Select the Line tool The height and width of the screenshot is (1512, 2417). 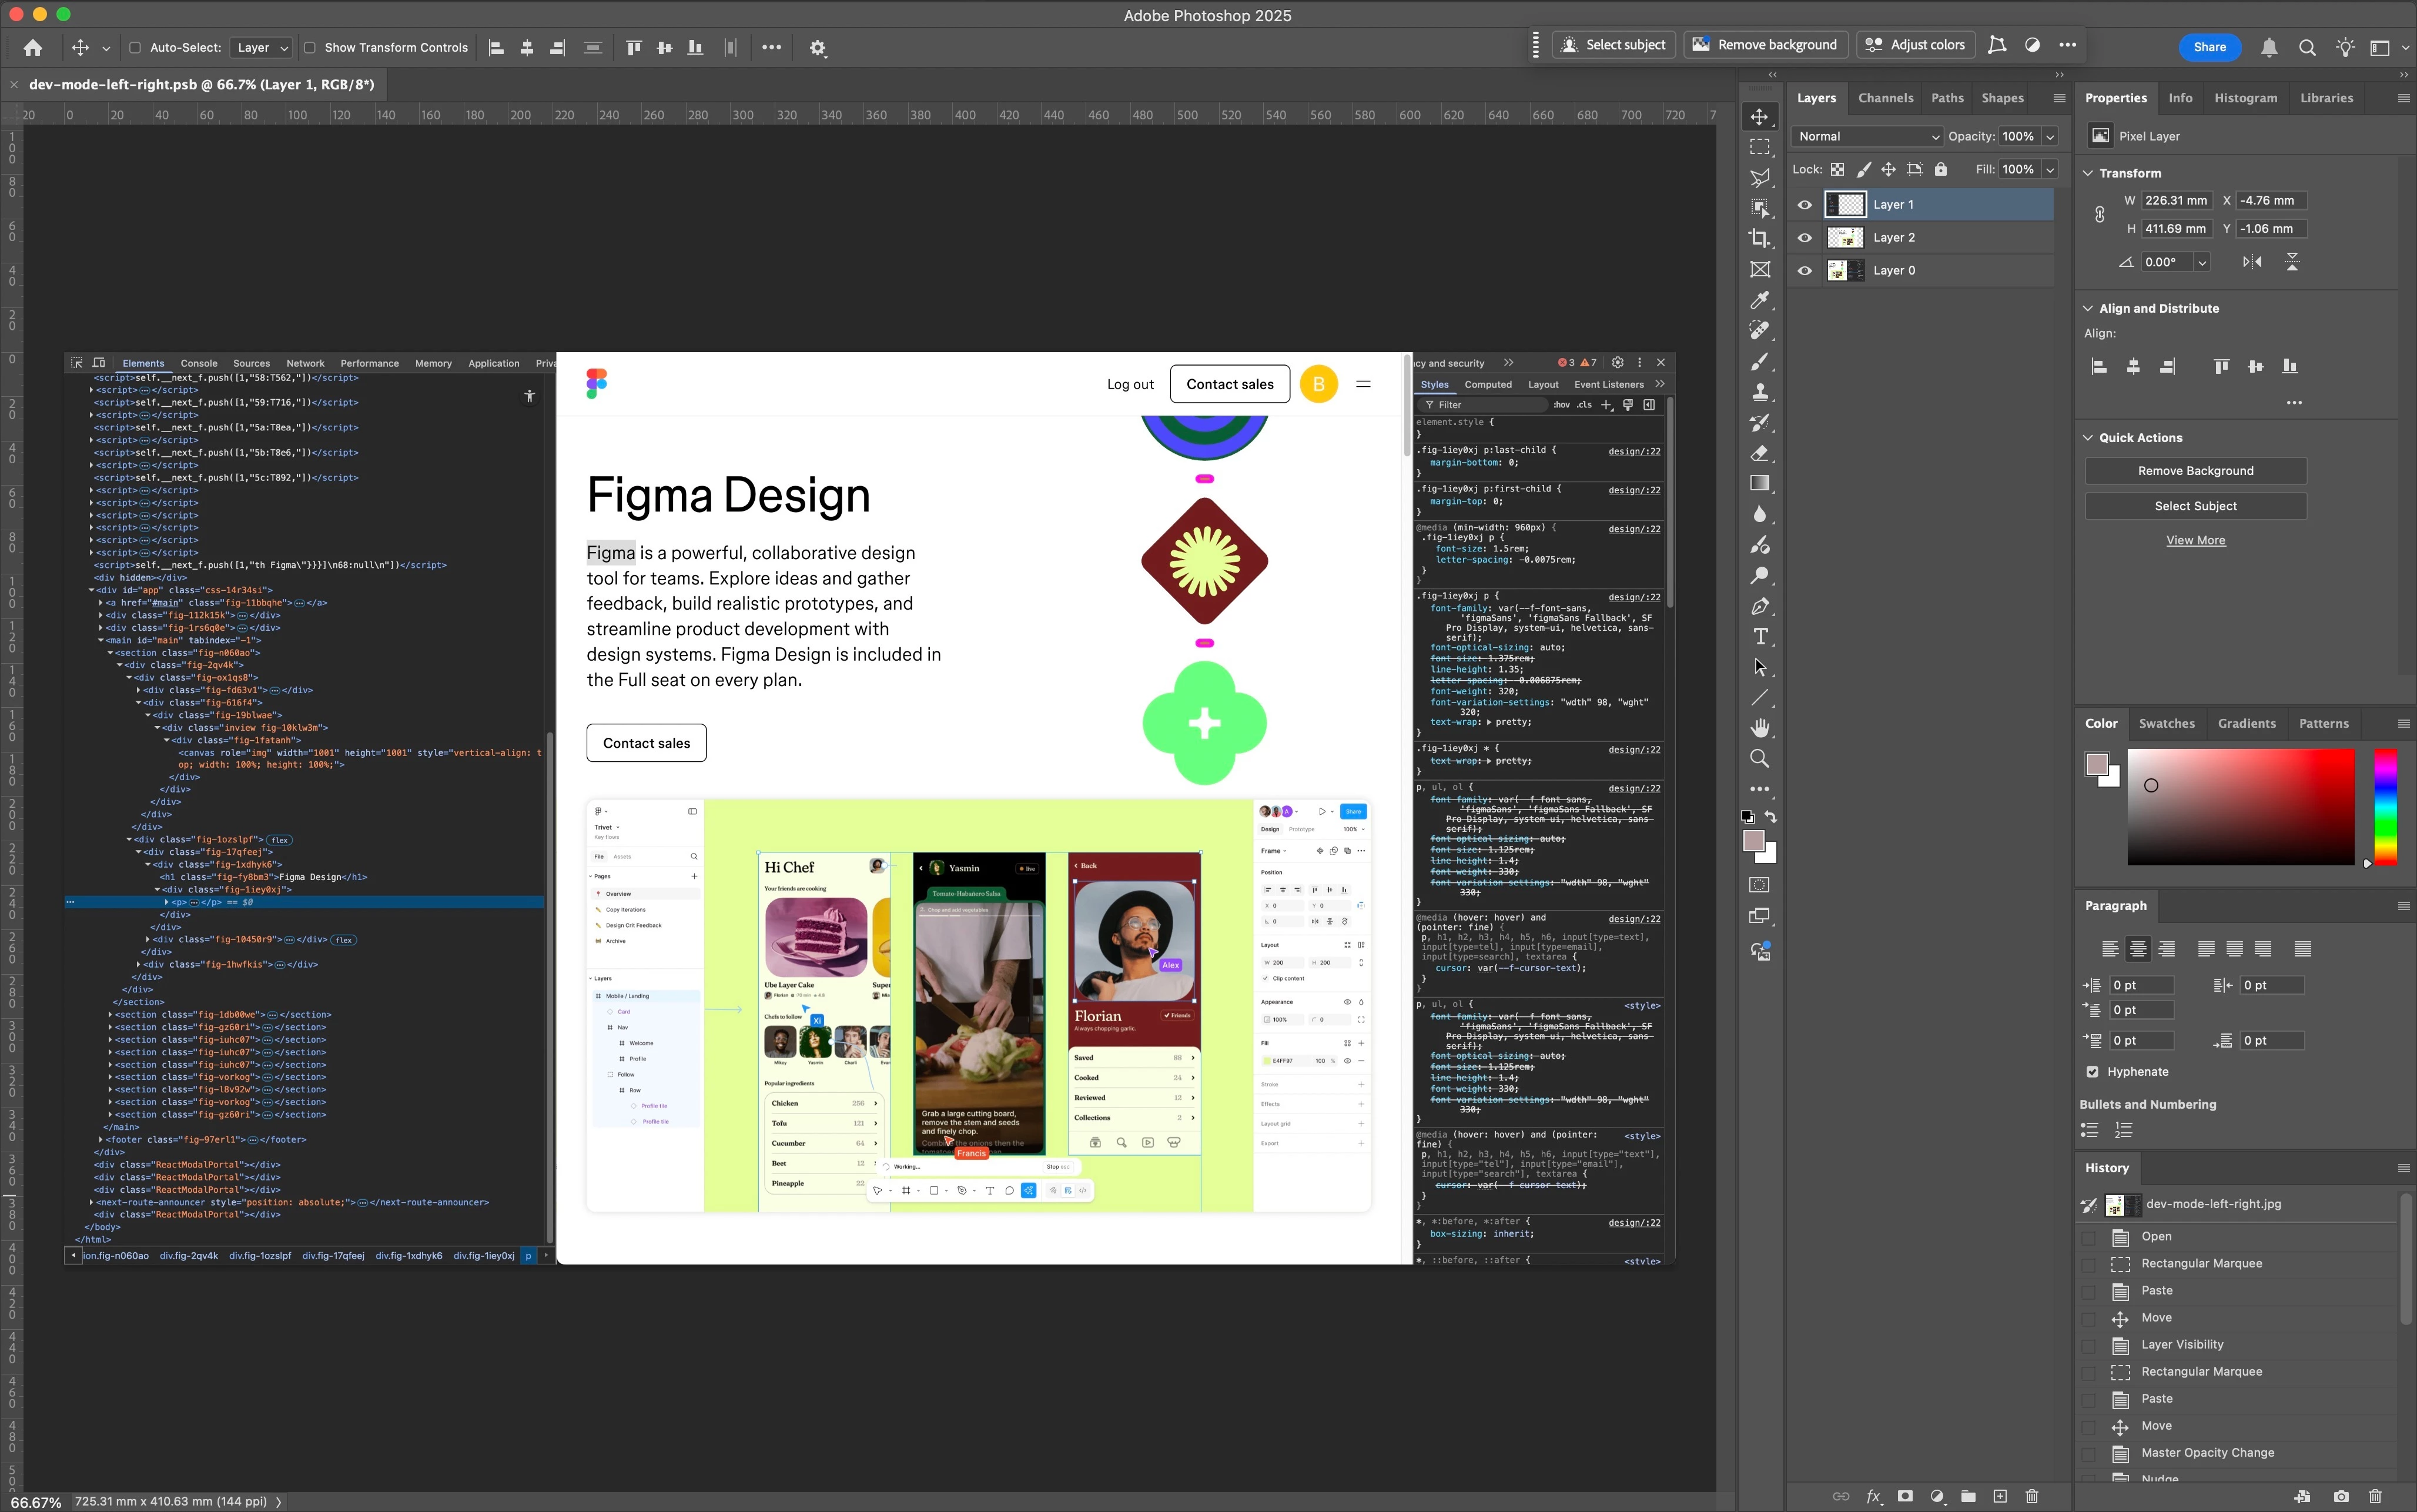[x=1759, y=698]
